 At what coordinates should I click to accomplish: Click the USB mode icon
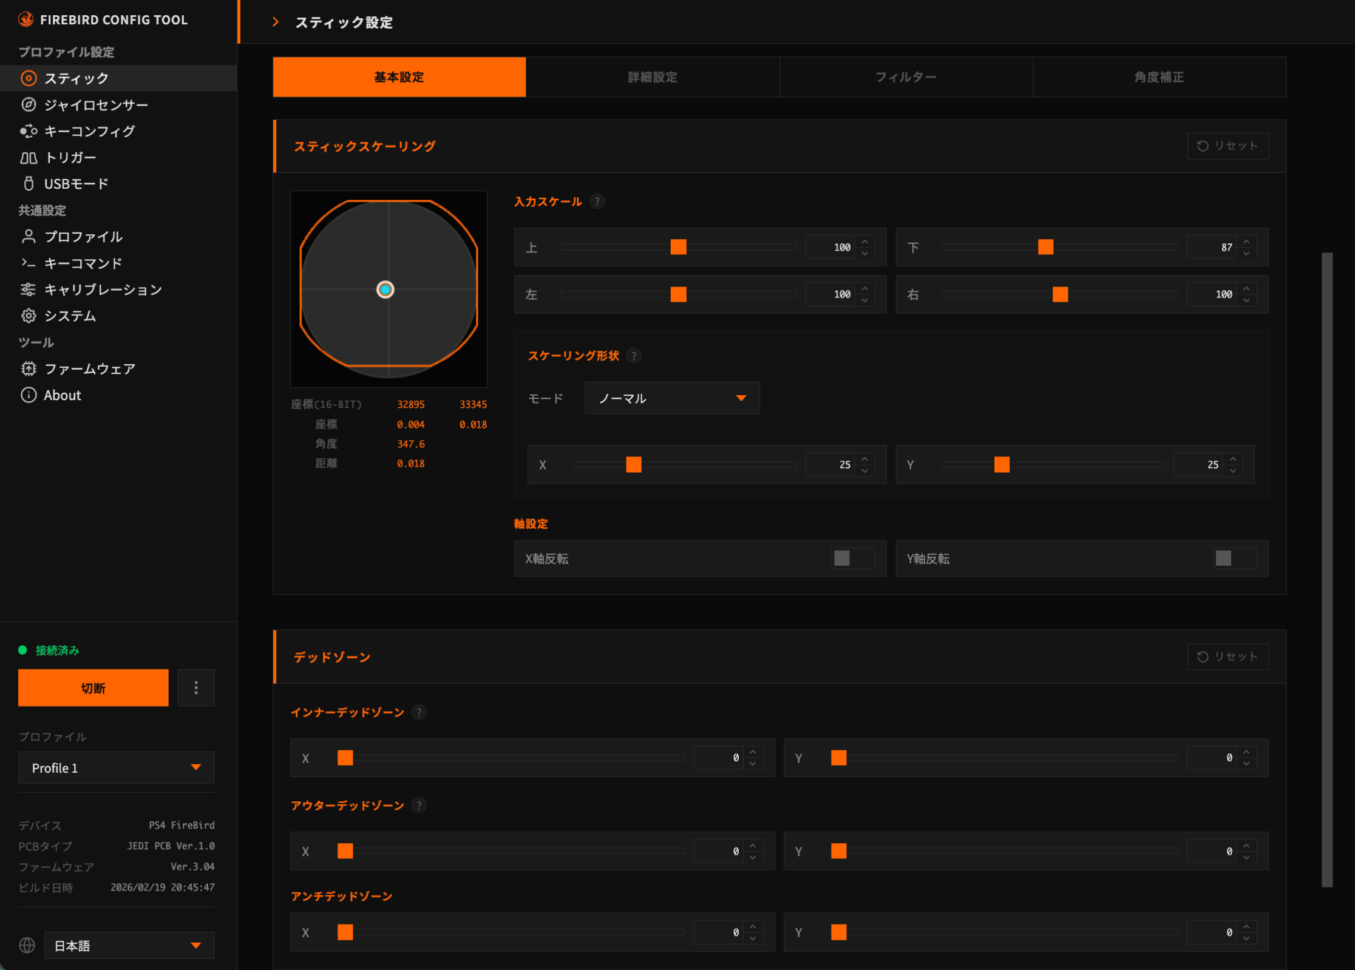pos(29,184)
